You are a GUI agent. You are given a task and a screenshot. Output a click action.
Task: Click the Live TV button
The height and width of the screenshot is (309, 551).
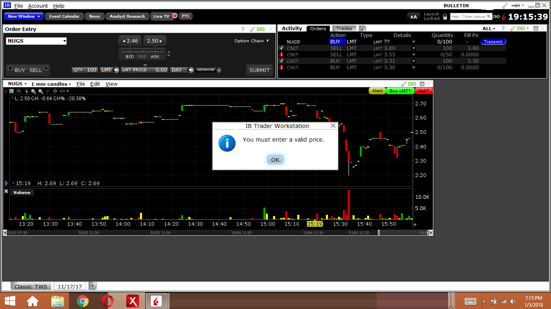tap(161, 16)
